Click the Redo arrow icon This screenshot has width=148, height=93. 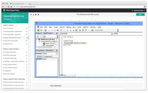point(64,30)
